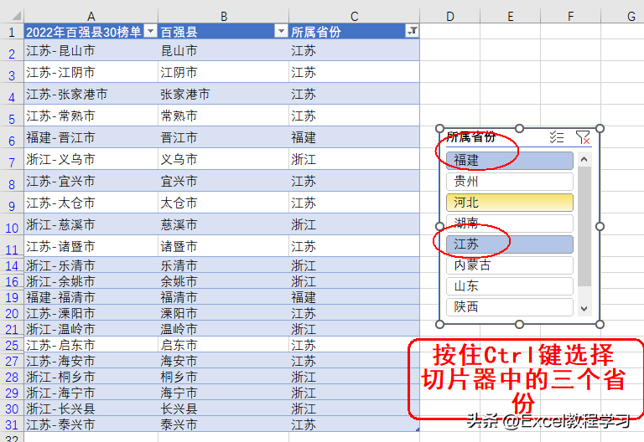Image resolution: width=644 pixels, height=442 pixels.
Task: Click cell 福建-晋江市
Action: 91,137
